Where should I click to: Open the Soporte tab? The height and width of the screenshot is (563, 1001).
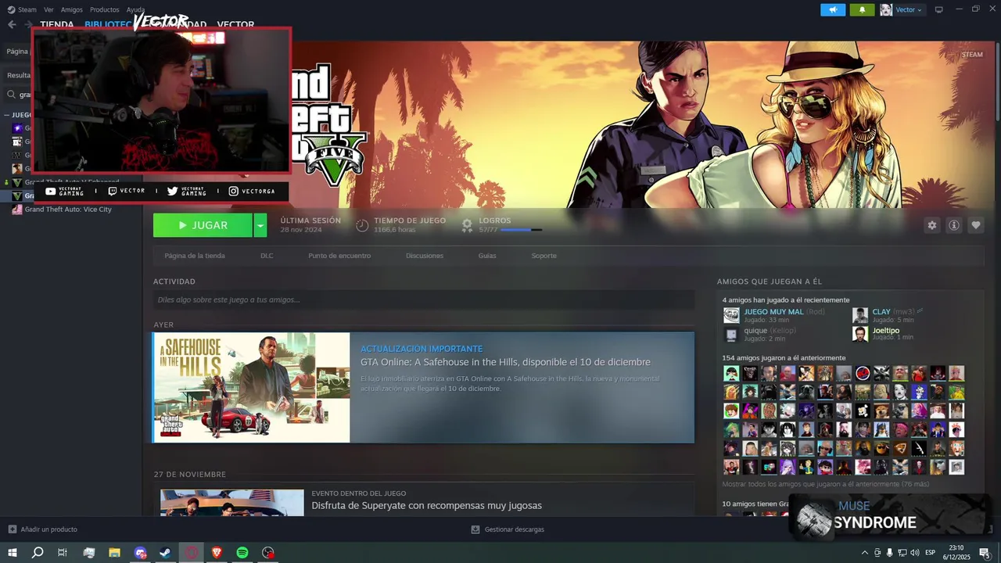click(544, 256)
